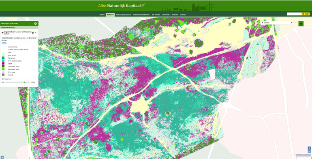The height and width of the screenshot is (159, 312).
Task: Click the Meer link in layer description
Action: tap(4, 43)
